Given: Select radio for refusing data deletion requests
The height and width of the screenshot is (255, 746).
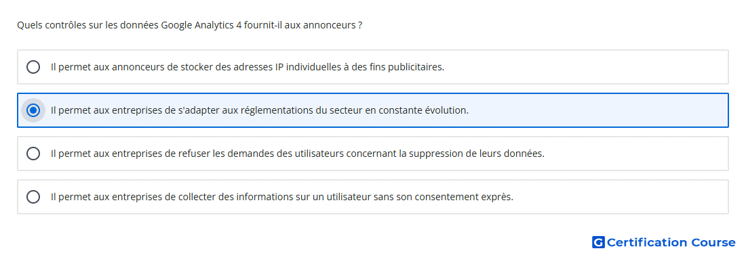Looking at the screenshot, I should [x=33, y=154].
